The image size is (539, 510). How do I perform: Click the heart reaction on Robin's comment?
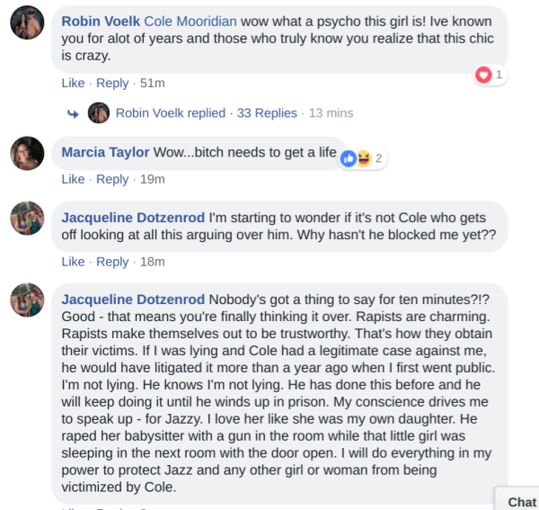pyautogui.click(x=484, y=76)
